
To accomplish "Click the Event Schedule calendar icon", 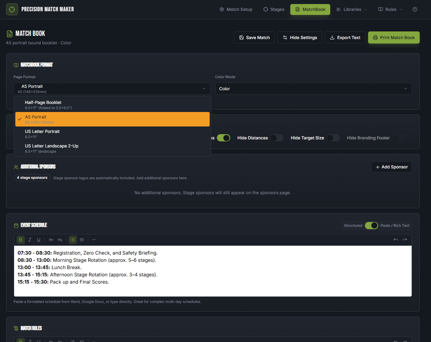I will [x=16, y=226].
